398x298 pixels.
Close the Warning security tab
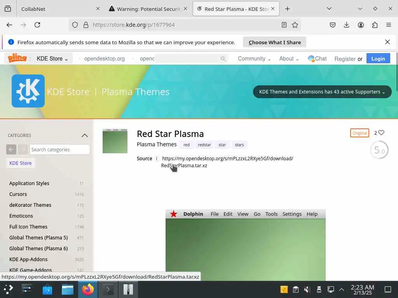(185, 9)
